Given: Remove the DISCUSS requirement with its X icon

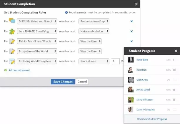Looking at the screenshot, I should [131, 21].
